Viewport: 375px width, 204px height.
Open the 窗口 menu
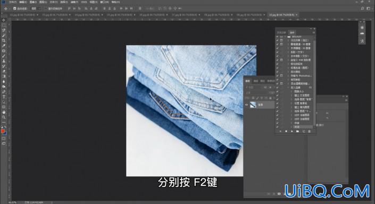point(104,2)
